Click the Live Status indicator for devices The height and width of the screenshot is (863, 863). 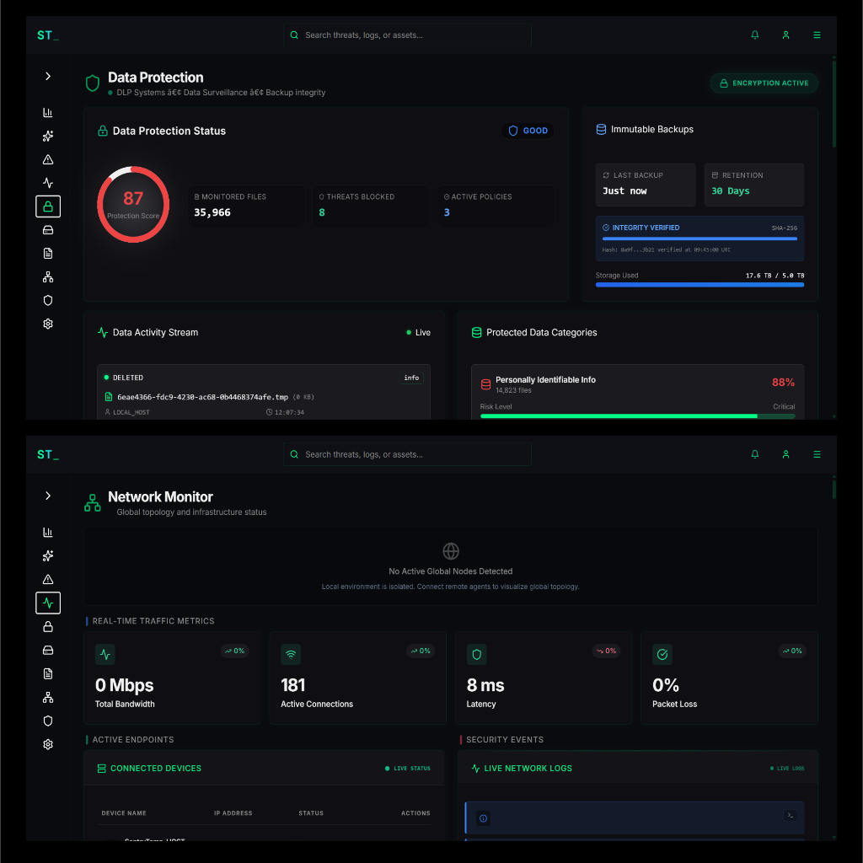point(408,769)
